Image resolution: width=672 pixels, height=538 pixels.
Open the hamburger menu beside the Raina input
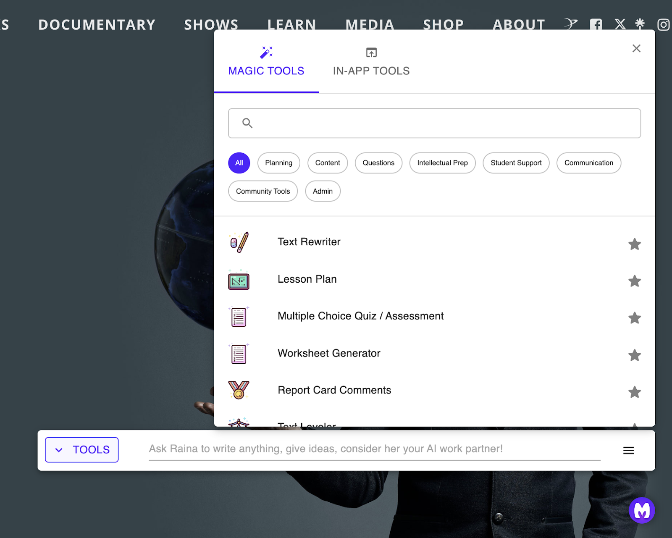628,449
